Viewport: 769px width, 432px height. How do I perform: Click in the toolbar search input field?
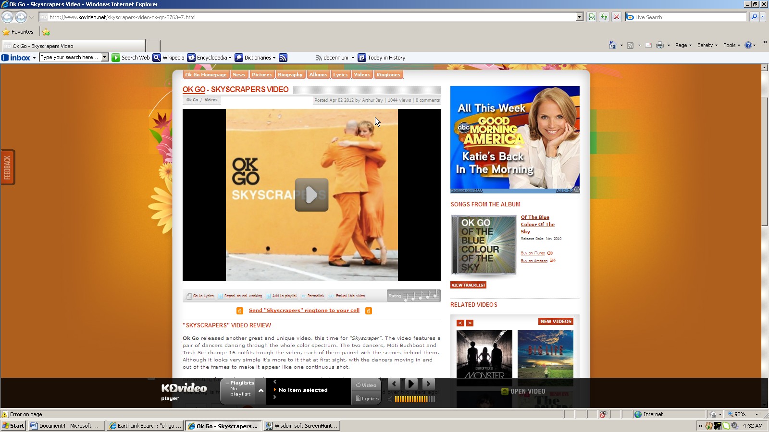(70, 57)
